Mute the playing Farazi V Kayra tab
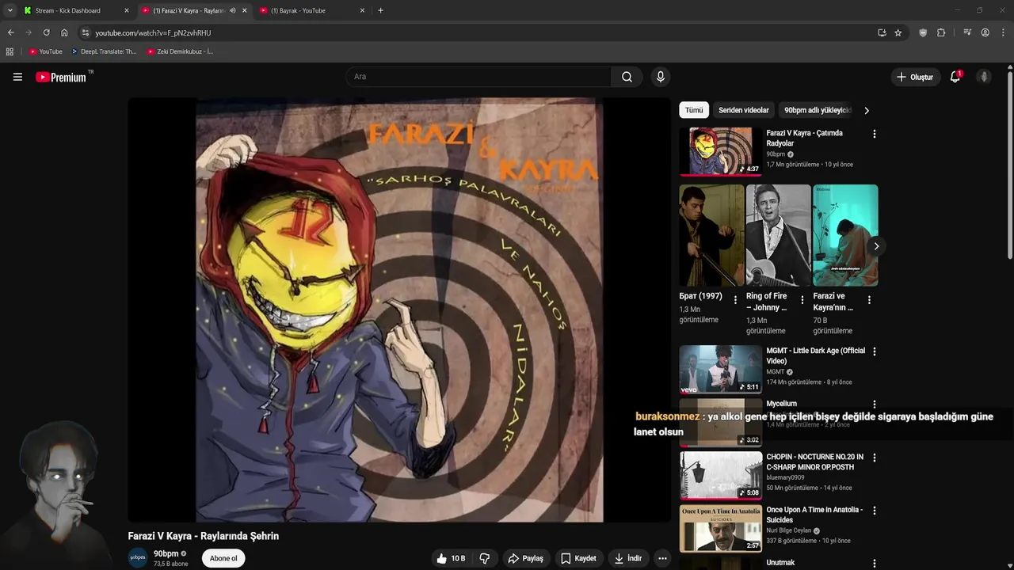The height and width of the screenshot is (570, 1014). [x=232, y=10]
